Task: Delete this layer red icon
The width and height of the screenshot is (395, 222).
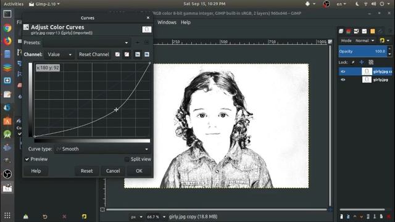Action: [389, 216]
